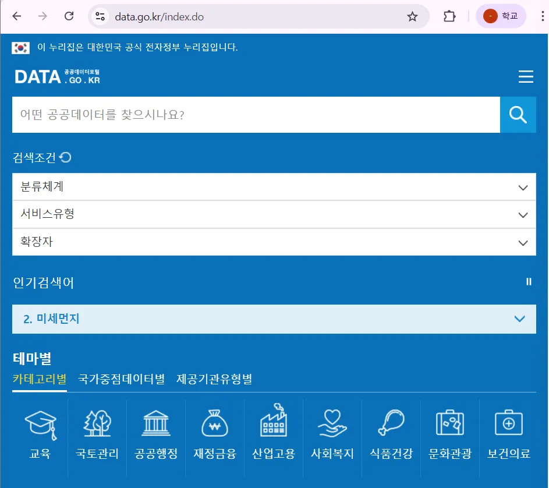Switch to the 제공기관유형별 tab
This screenshot has width=549, height=488.
tap(214, 379)
